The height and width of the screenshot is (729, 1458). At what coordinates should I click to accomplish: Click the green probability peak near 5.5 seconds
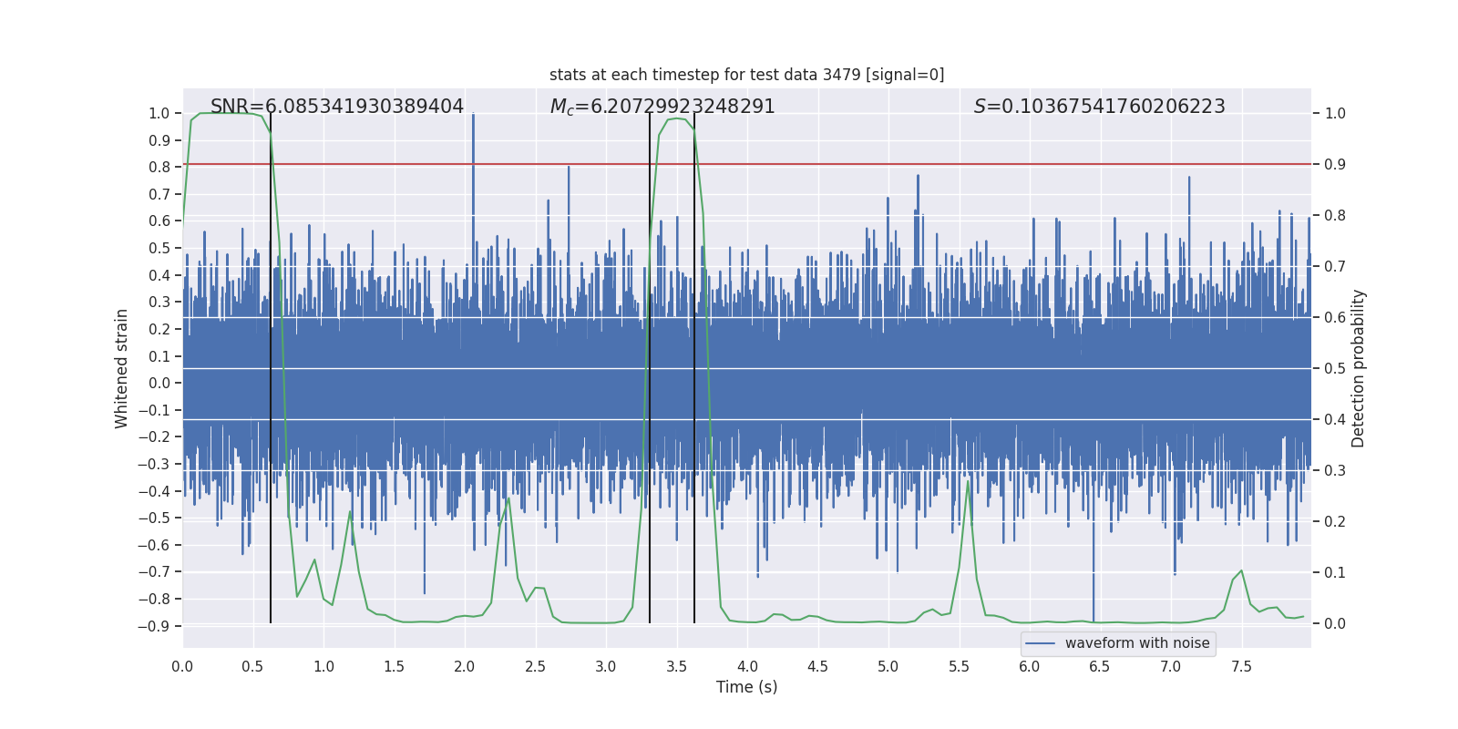tap(968, 483)
